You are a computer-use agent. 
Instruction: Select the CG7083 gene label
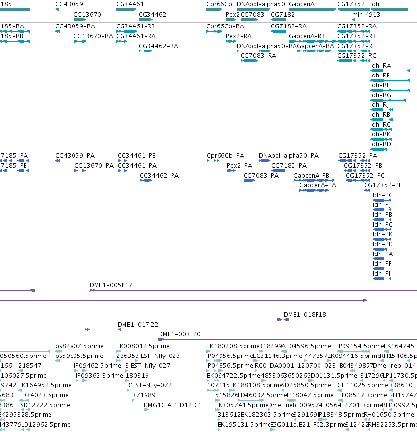(x=252, y=15)
